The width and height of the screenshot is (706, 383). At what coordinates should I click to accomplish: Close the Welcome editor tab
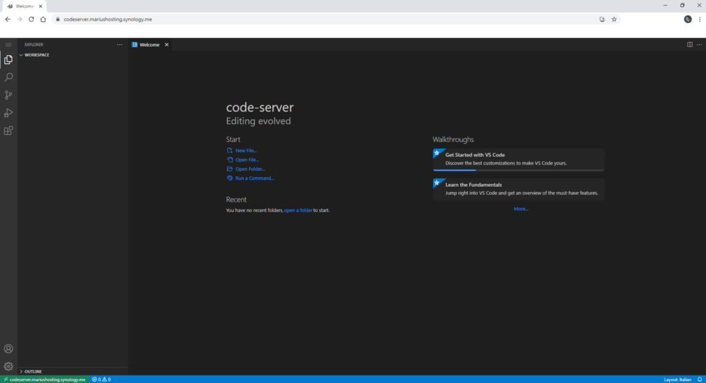coord(167,45)
